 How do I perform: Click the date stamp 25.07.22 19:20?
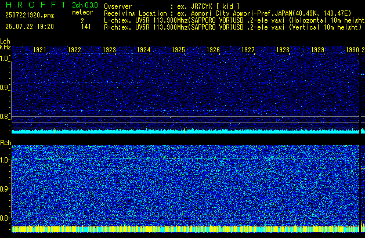click(30, 27)
